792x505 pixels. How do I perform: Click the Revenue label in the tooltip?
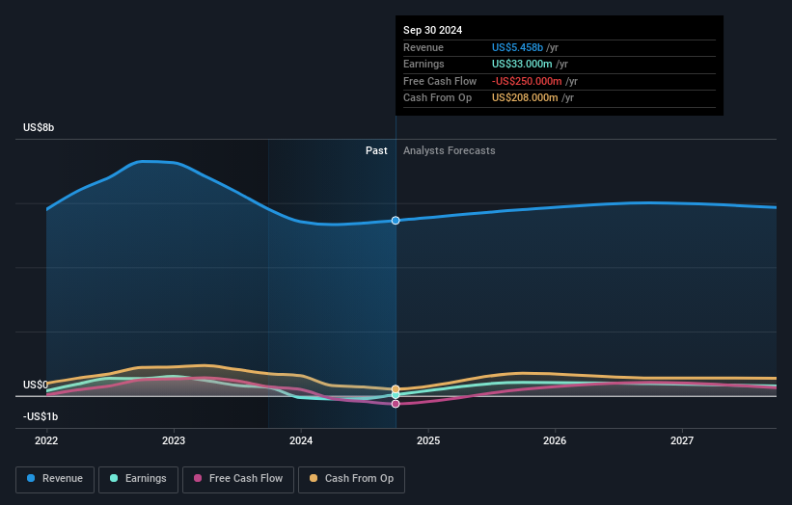click(x=423, y=47)
